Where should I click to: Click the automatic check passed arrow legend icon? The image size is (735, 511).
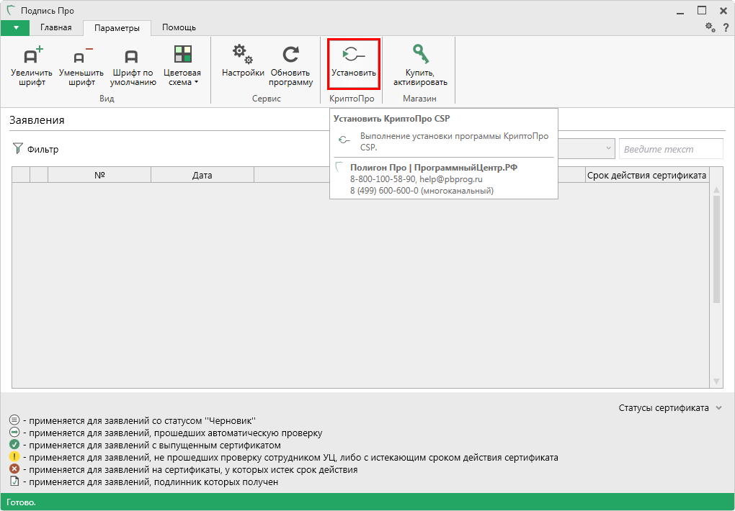pos(14,432)
